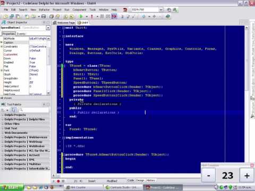Click the Trace Into debug icon
Viewport: 255px width, 191px height.
122,16
